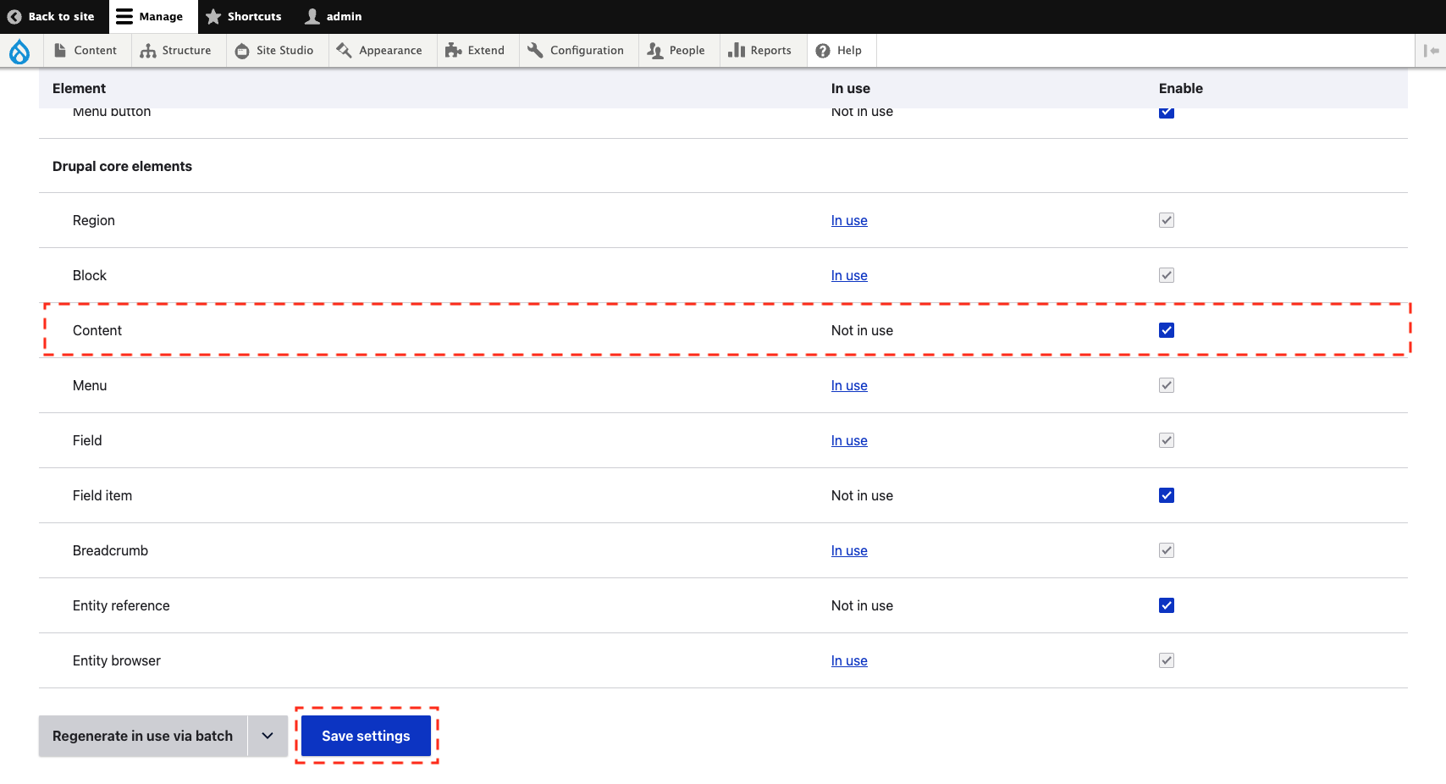Screen dimensions: 1446x784
Task: Click the Content page icon in toolbar
Action: point(60,51)
